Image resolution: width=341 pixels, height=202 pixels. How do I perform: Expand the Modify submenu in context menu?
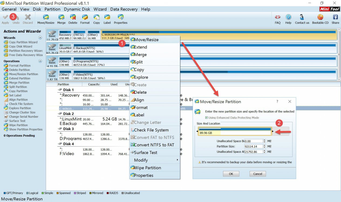point(155,160)
